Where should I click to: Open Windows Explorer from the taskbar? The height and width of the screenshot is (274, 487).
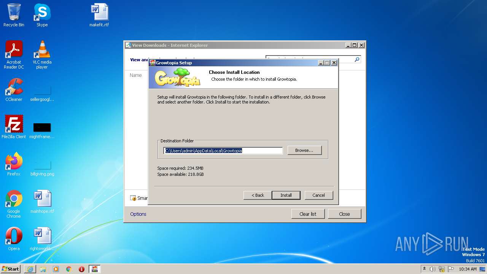[x=43, y=269]
